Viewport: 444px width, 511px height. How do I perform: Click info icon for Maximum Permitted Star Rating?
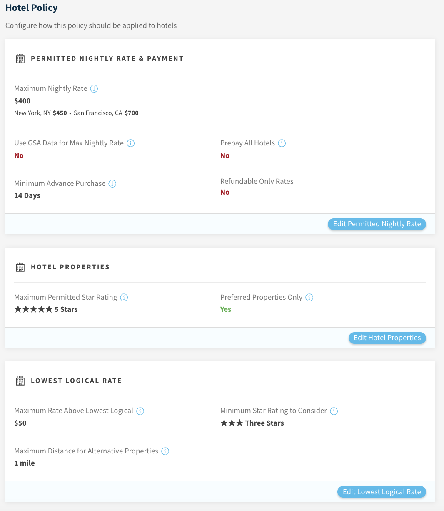click(x=124, y=297)
